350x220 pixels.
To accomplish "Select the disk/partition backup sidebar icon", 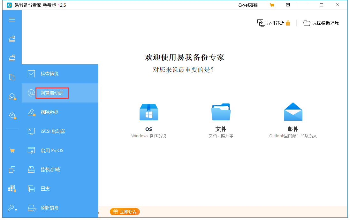I will 12,39.
